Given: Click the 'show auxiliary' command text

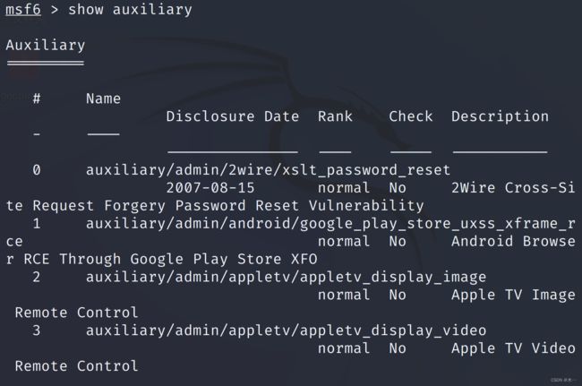Looking at the screenshot, I should tap(131, 9).
